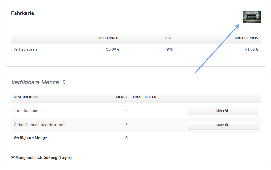Click the USt. column header
This screenshot has width=271, height=170.
coord(169,38)
